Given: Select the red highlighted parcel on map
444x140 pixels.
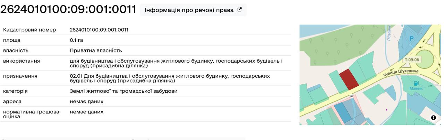Looking at the screenshot, I should pyautogui.click(x=349, y=79).
